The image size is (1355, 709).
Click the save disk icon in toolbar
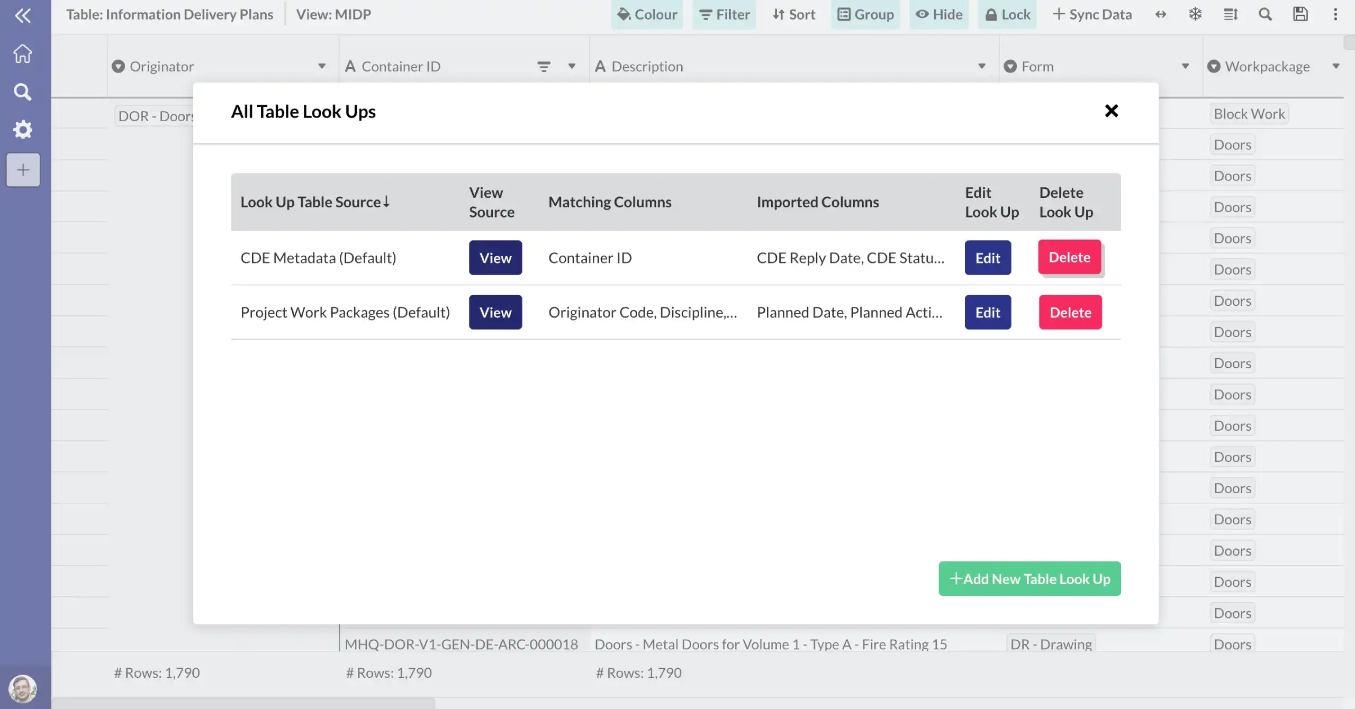[x=1300, y=14]
